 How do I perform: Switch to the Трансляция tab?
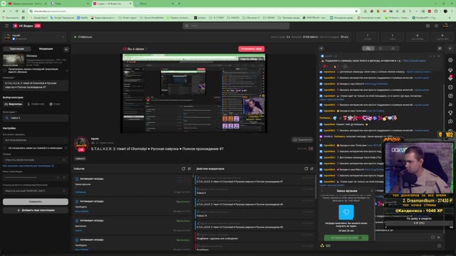click(17, 49)
